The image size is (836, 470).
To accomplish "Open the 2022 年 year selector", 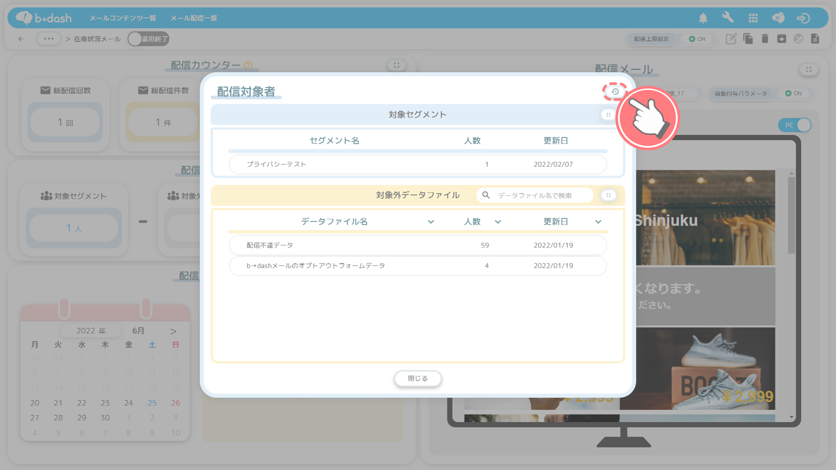I will pos(91,331).
